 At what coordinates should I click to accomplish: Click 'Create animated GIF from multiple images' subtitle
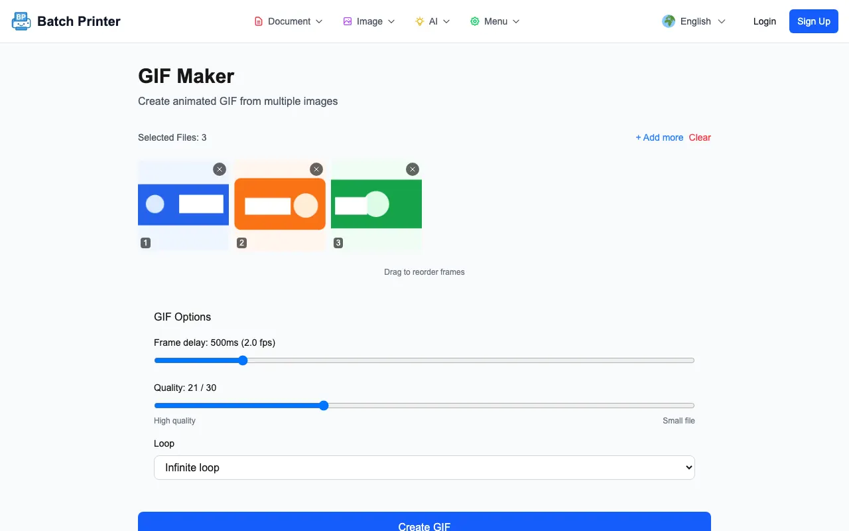pyautogui.click(x=237, y=102)
